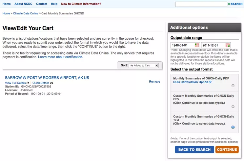Viewport: 244px width, 161px height.
Task: Click the search text field at top
Action: pyautogui.click(x=201, y=4)
